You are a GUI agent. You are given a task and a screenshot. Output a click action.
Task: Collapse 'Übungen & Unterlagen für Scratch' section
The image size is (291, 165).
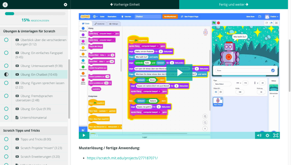click(34, 31)
